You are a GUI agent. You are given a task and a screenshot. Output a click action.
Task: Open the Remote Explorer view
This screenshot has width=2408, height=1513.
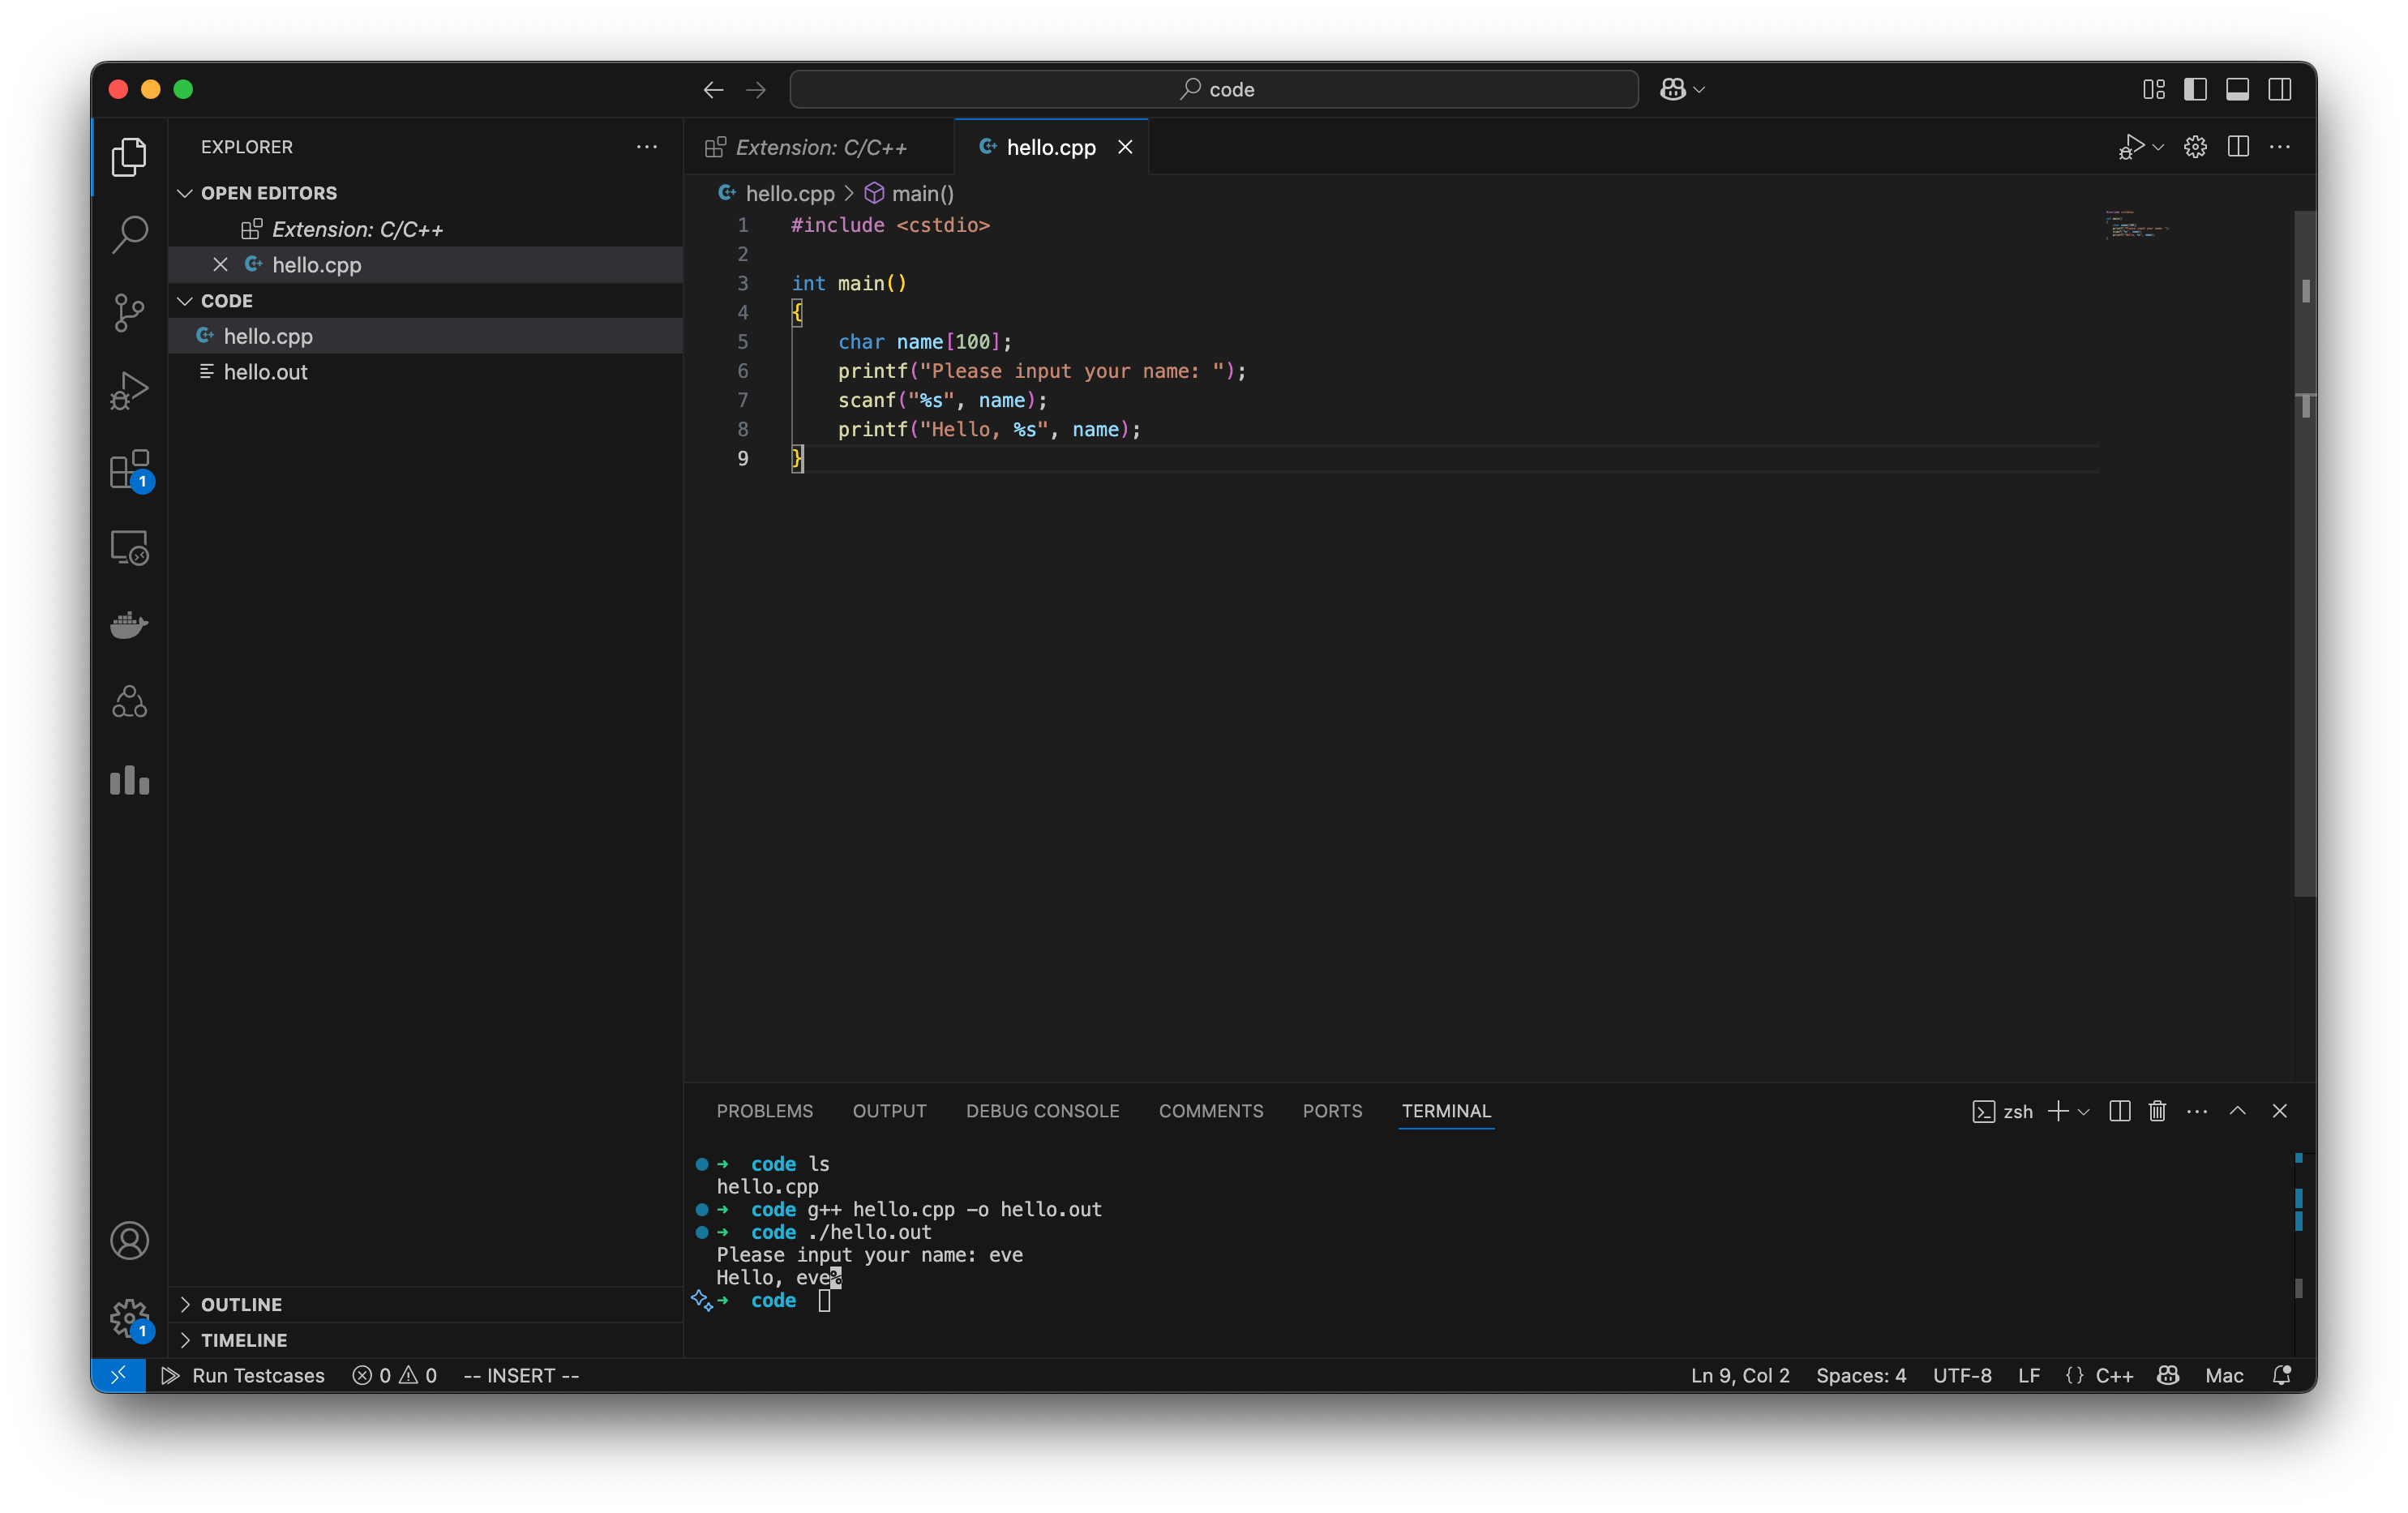coord(129,547)
